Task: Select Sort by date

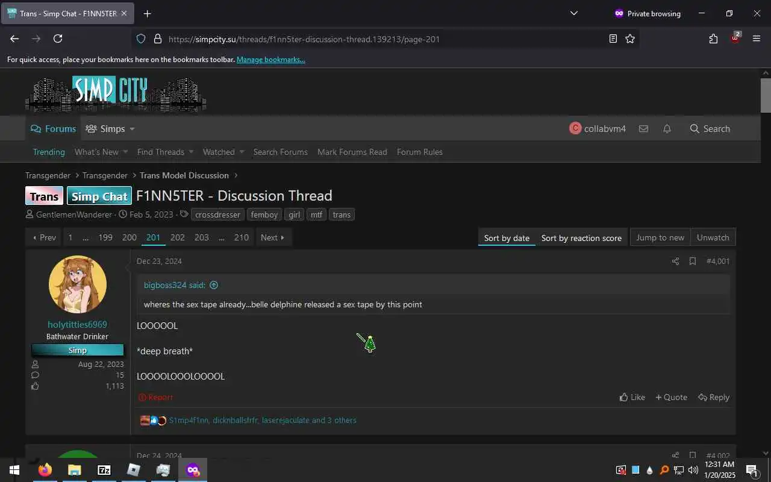Action: pyautogui.click(x=507, y=238)
